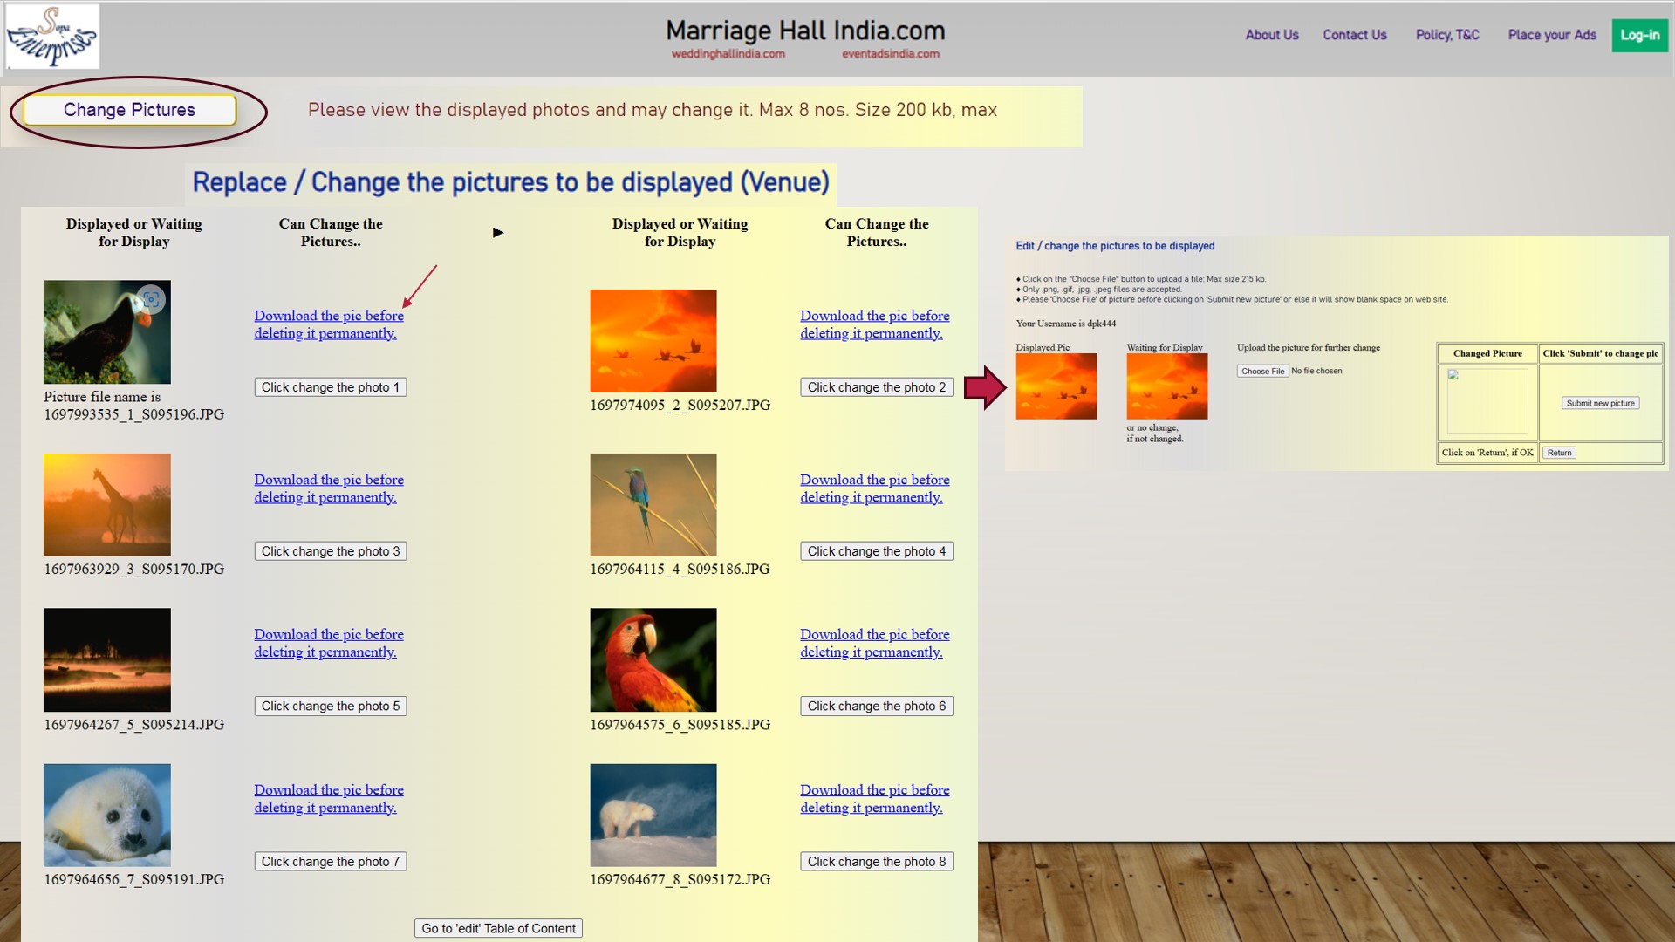Open the Contact Us page
1675x942 pixels.
(1354, 35)
